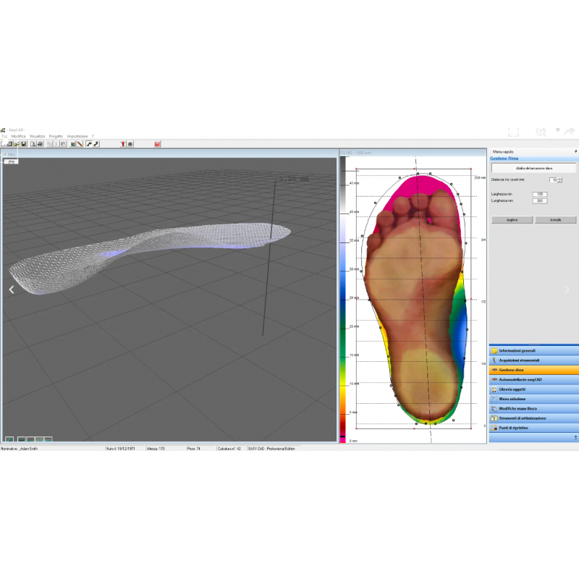Click the Annulla button
Screen dimensions: 579x579
coord(555,220)
